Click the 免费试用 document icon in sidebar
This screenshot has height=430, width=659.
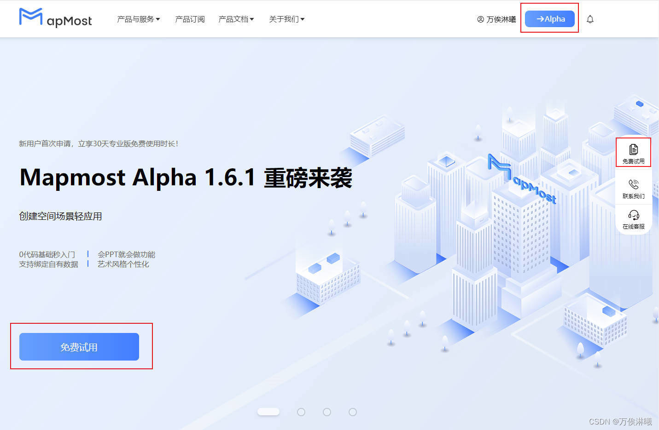[634, 149]
